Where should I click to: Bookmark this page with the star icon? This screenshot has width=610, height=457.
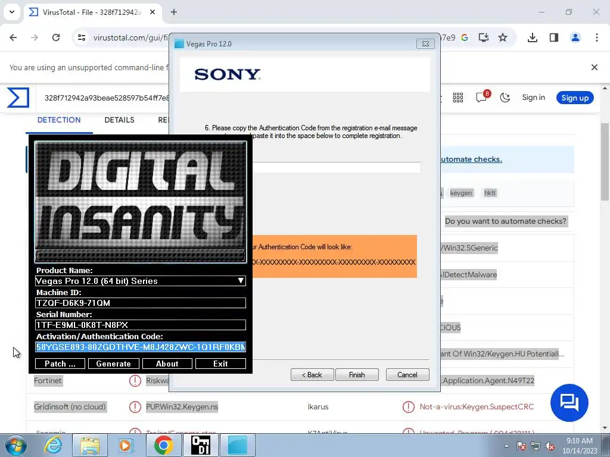503,37
